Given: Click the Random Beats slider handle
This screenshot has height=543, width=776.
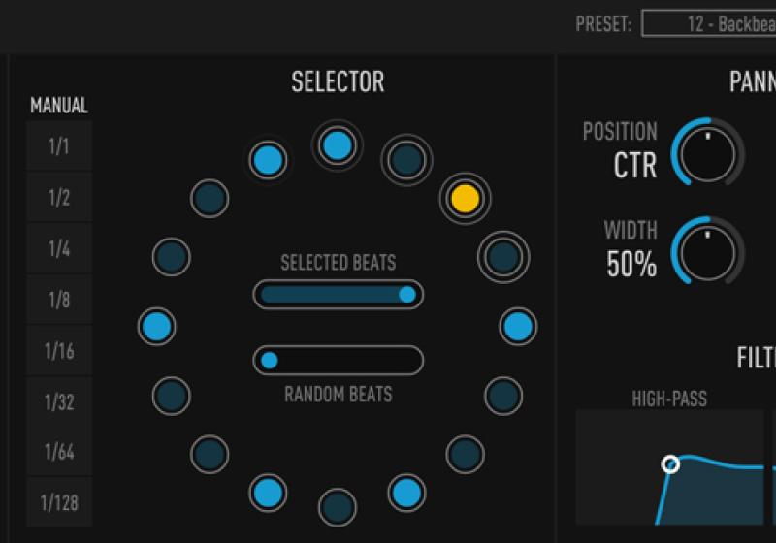Looking at the screenshot, I should coord(270,361).
